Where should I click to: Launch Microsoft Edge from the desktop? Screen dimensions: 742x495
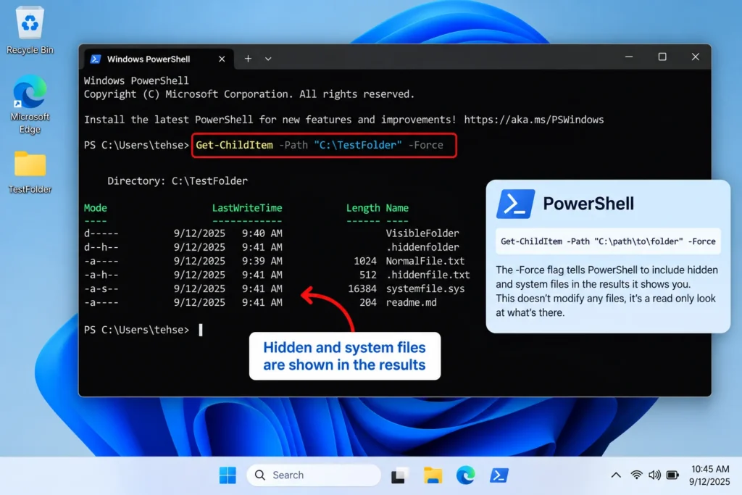tap(30, 104)
